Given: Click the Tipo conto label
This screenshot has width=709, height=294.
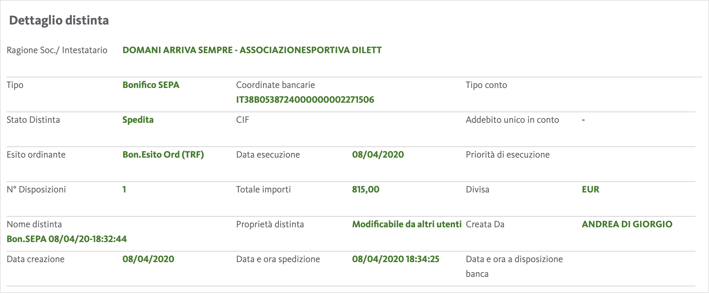Looking at the screenshot, I should click(486, 85).
